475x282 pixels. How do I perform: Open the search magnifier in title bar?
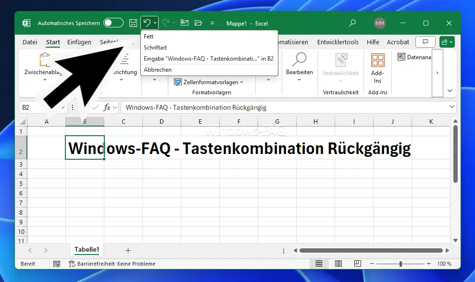click(352, 23)
